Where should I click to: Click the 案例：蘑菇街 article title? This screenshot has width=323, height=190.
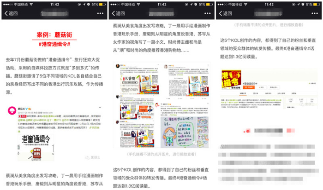[x=53, y=35]
